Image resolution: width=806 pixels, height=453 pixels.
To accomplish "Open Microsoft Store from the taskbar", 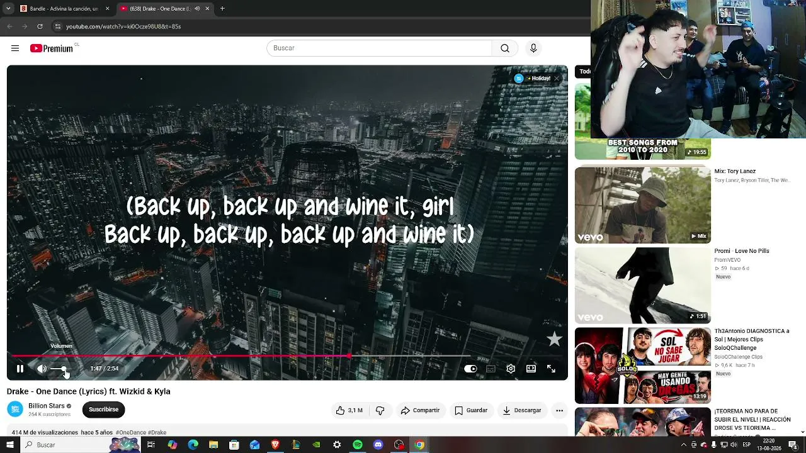I will pos(234,445).
